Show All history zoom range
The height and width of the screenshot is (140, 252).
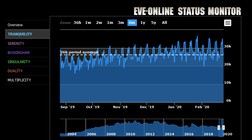click(164, 23)
